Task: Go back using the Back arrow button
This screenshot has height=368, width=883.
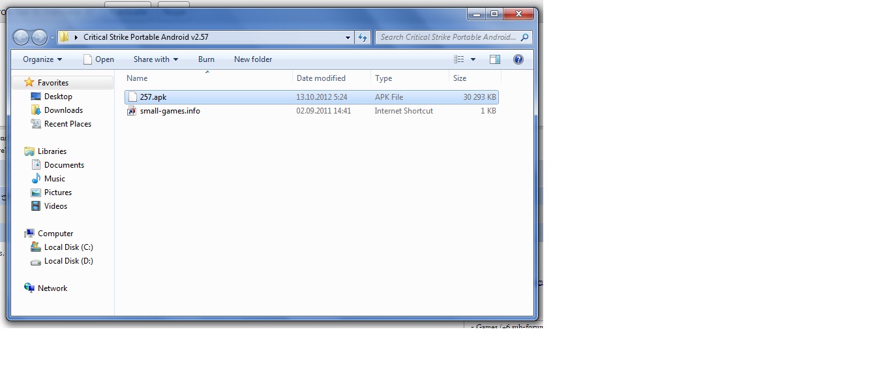Action: [x=21, y=37]
